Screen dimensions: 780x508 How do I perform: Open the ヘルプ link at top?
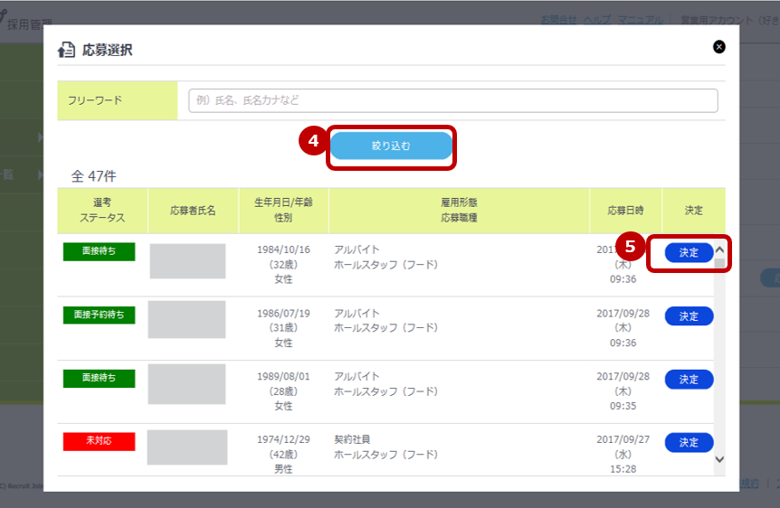click(x=596, y=19)
